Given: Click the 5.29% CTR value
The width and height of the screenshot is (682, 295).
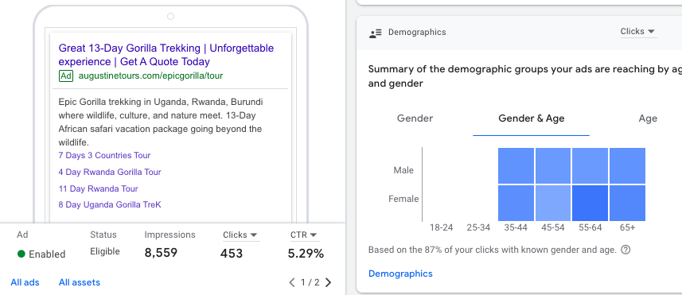Looking at the screenshot, I should coord(306,254).
